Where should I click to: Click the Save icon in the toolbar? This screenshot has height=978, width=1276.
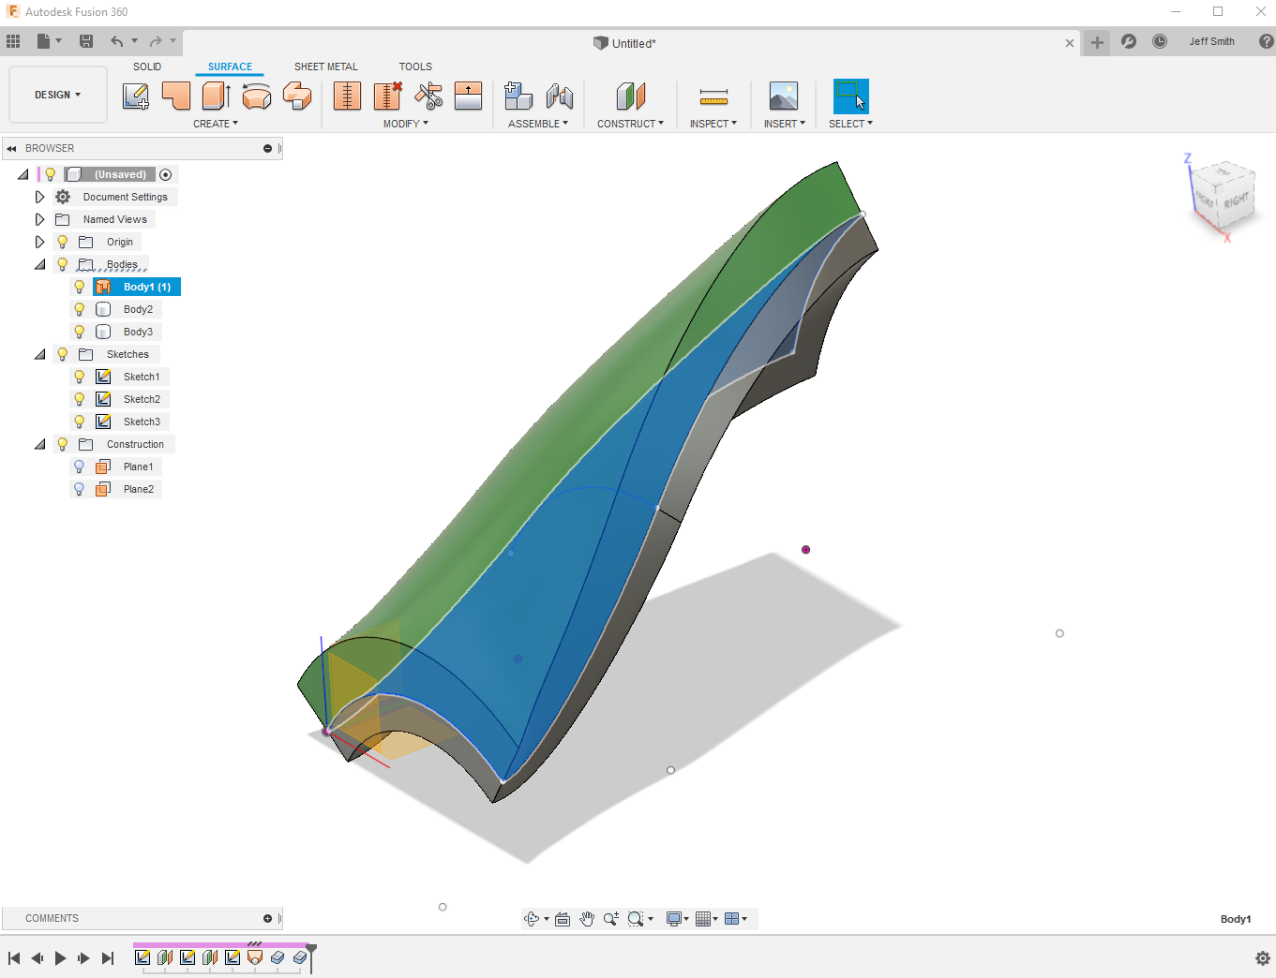point(86,41)
